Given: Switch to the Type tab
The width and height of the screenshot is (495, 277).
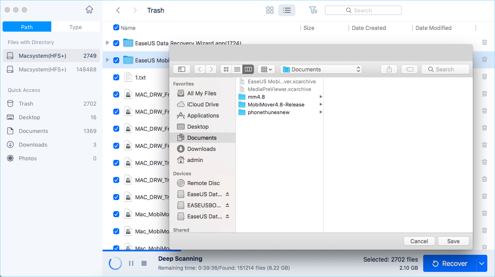Looking at the screenshot, I should (x=76, y=27).
